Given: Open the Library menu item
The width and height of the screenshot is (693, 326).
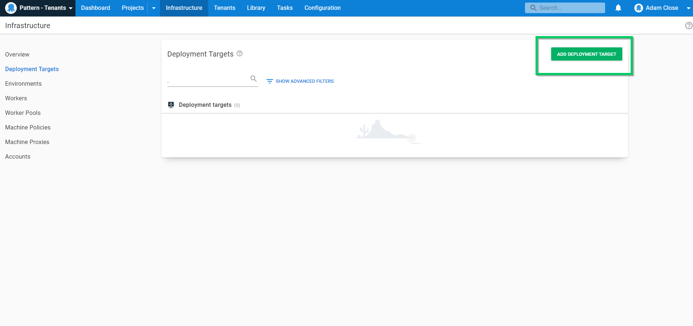Looking at the screenshot, I should 256,8.
